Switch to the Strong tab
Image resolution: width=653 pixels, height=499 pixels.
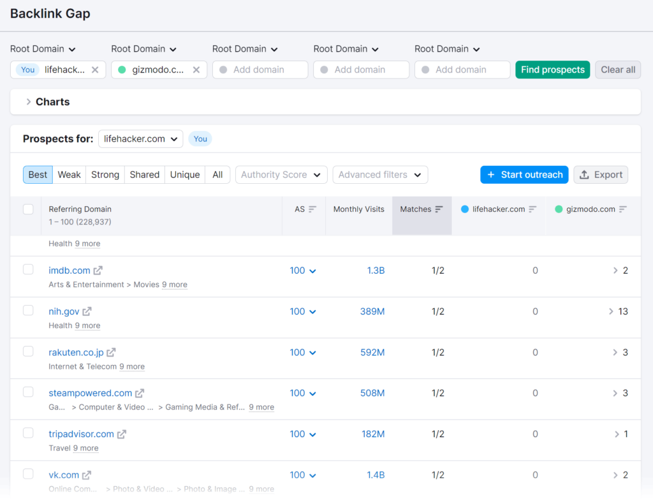click(x=105, y=175)
